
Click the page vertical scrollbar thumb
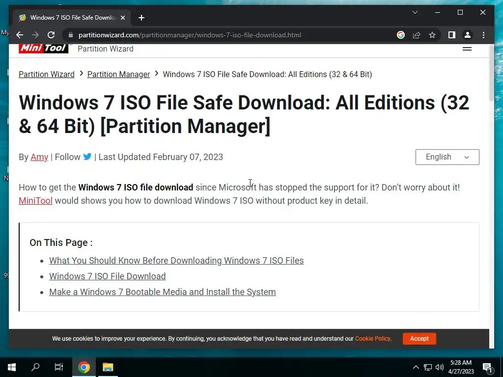[491, 74]
